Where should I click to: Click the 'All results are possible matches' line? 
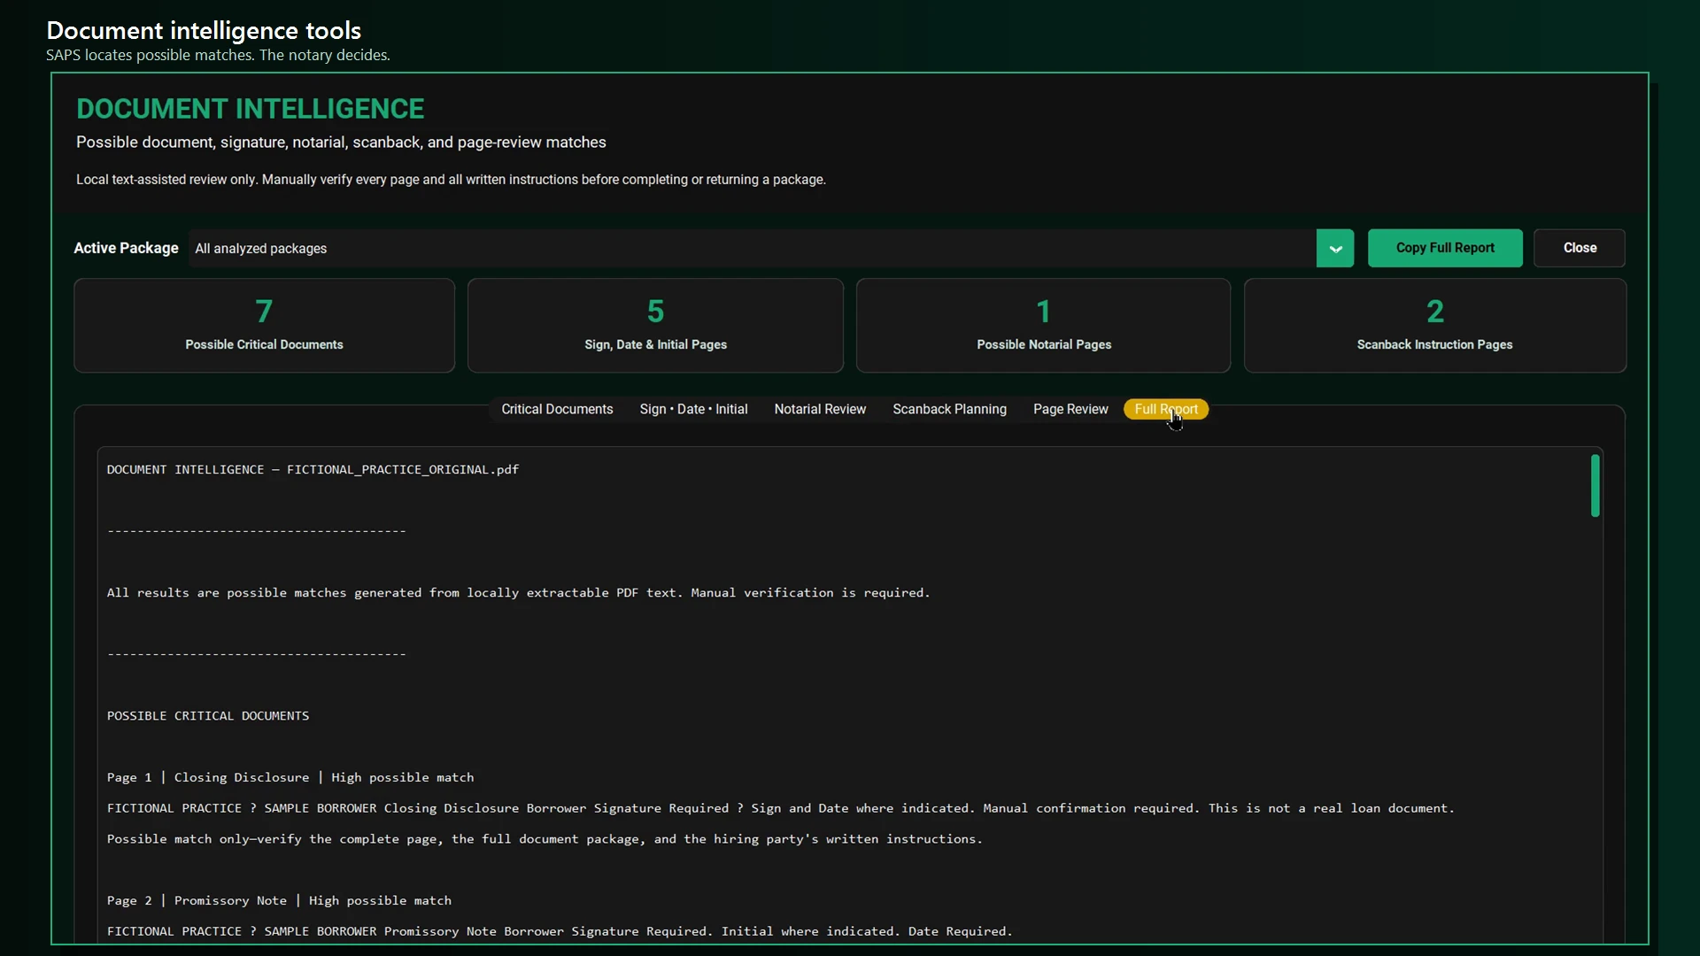[x=518, y=592]
